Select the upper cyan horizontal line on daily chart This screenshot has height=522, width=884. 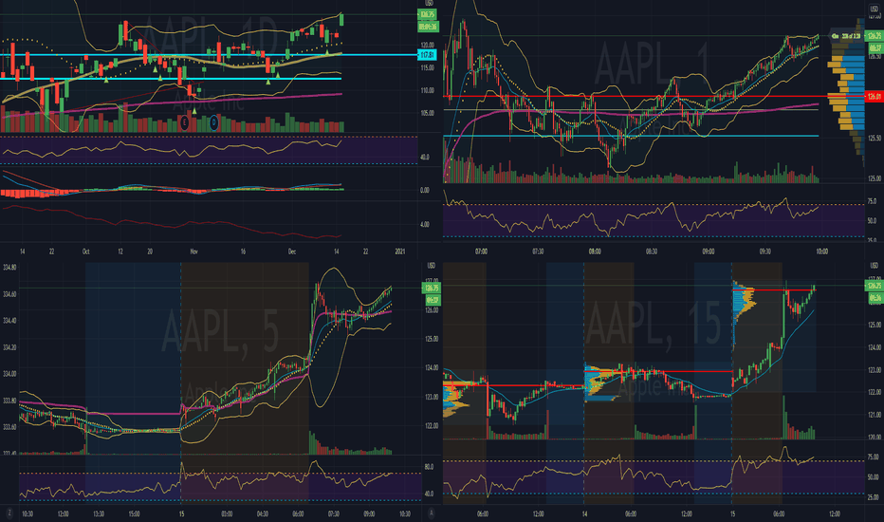pos(209,55)
